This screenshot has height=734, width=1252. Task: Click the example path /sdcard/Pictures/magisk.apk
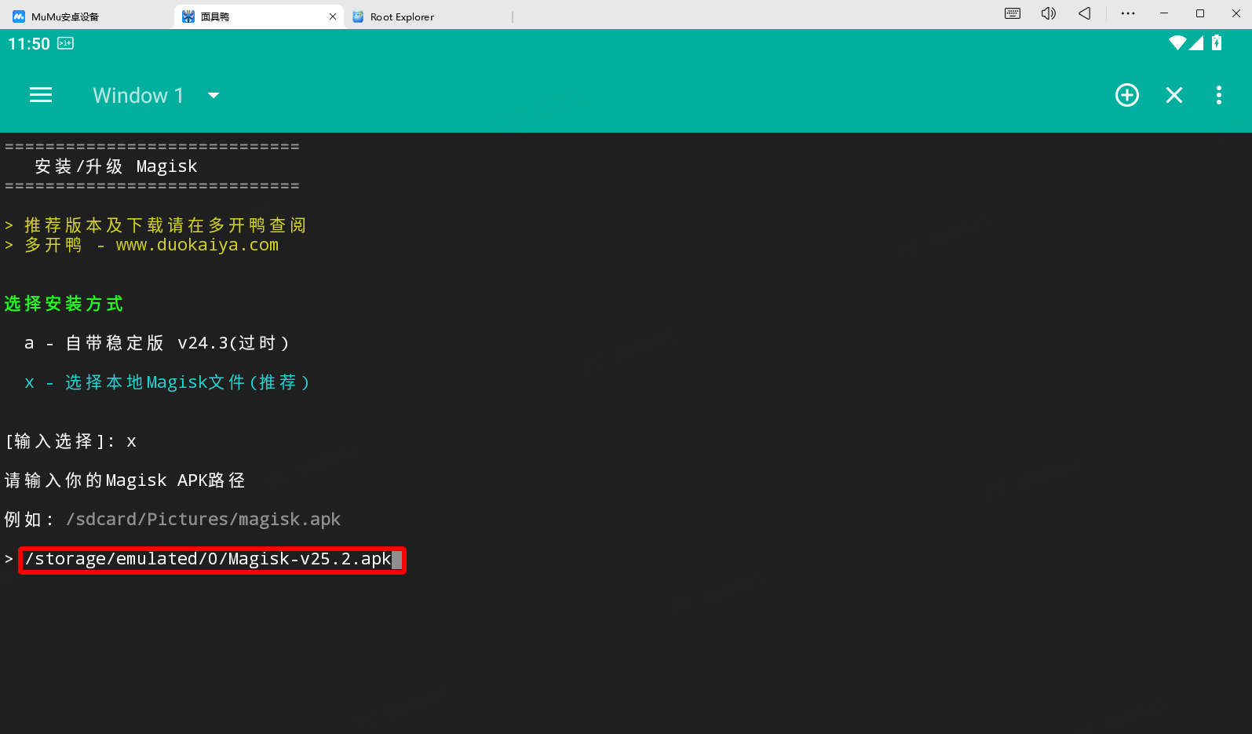point(203,520)
